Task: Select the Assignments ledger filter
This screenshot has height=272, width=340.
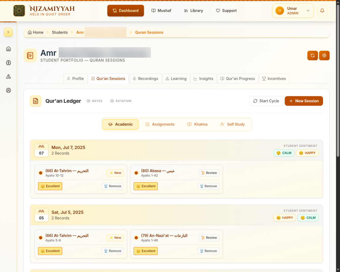Action: pos(160,124)
